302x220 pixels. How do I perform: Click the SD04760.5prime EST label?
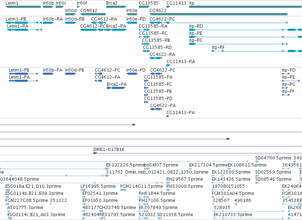click(273, 158)
